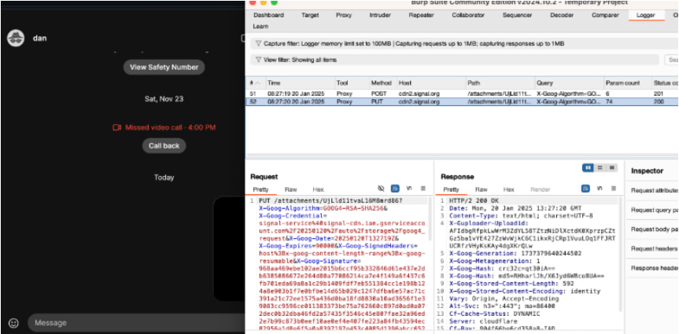Switch to the Proxy tab
The image size is (679, 334).
(344, 15)
